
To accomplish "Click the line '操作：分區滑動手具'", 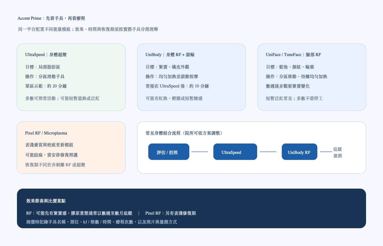I will (x=45, y=77).
